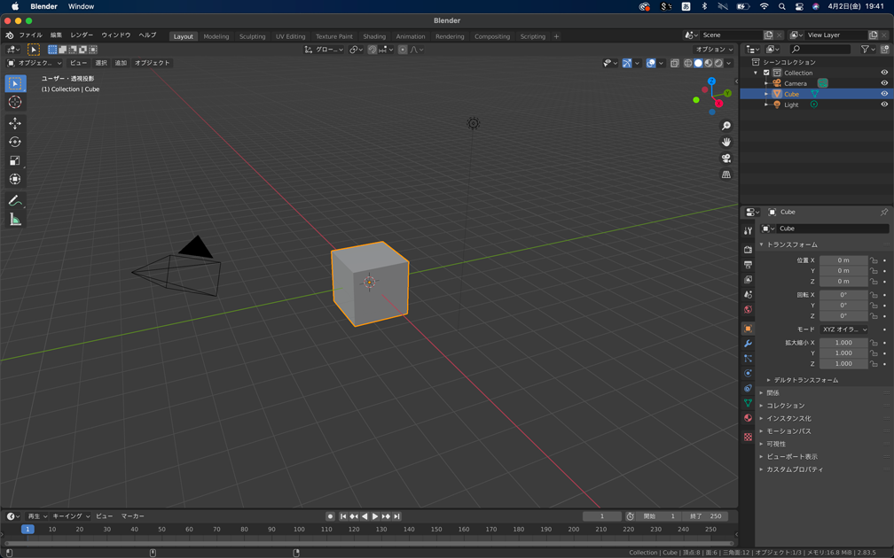Open the Object Mode dropdown

tap(35, 63)
